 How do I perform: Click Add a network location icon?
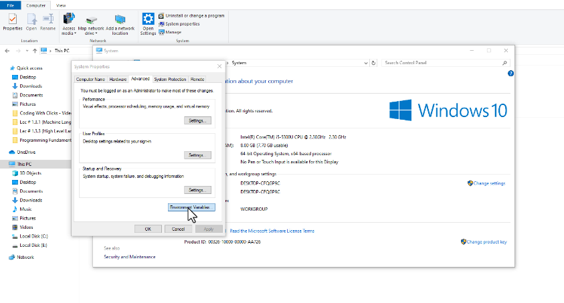click(120, 24)
